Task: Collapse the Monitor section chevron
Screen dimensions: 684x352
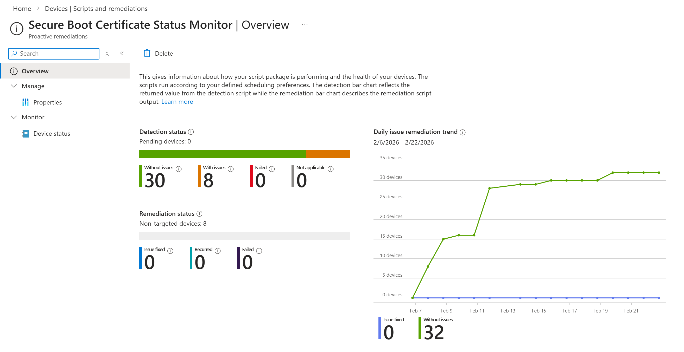Action: 14,117
